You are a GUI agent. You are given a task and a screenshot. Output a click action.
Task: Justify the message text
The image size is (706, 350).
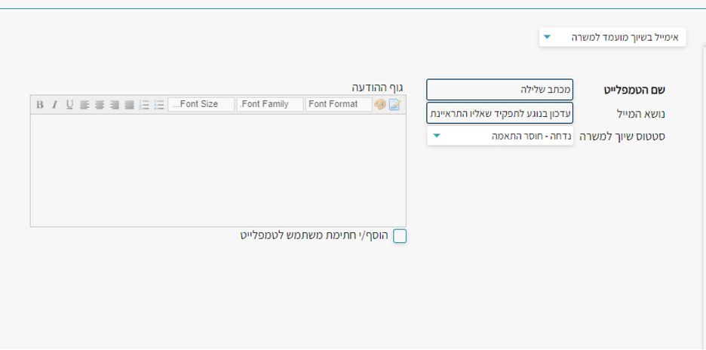[x=129, y=104]
